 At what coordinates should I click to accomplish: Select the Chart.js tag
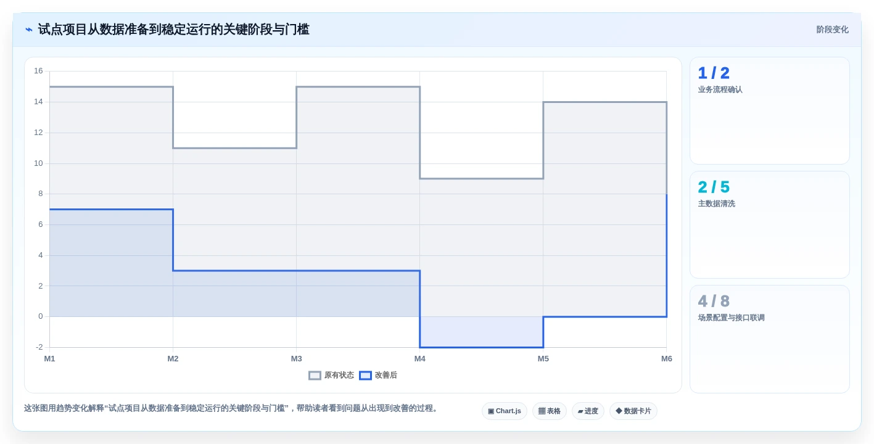[x=505, y=411]
